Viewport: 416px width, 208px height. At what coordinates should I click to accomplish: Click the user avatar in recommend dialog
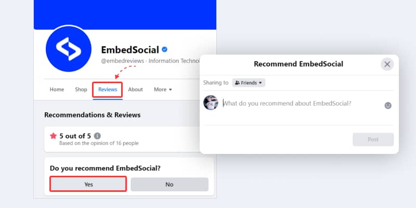211,102
